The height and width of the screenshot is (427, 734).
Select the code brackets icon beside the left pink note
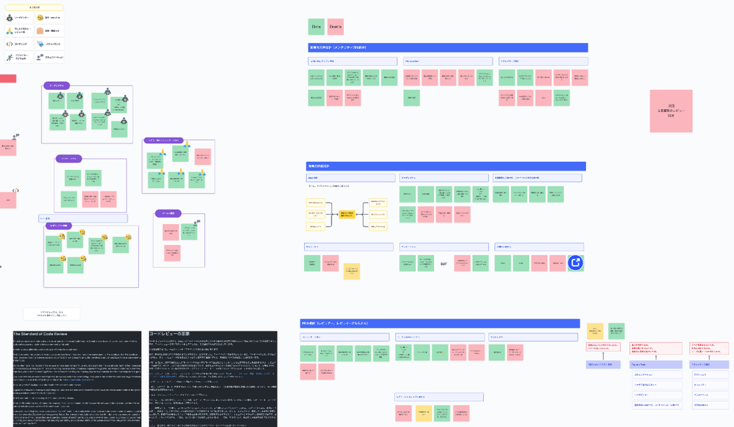coord(16,190)
